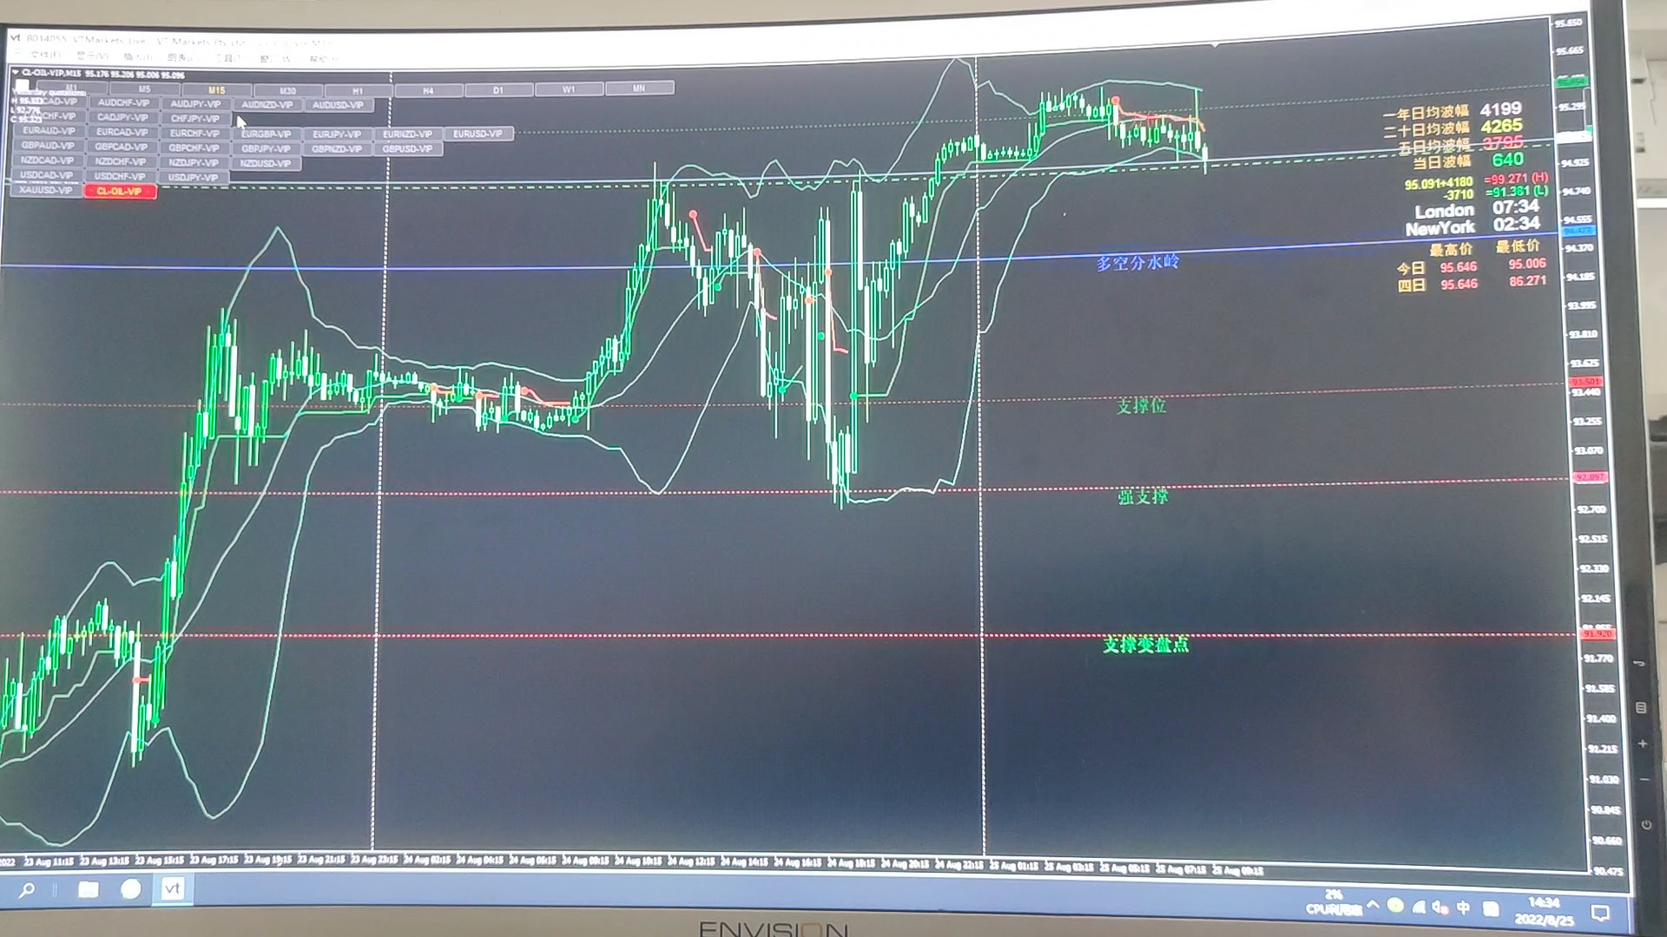Open the 显示(V) view menu

coord(92,56)
